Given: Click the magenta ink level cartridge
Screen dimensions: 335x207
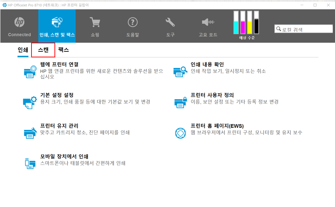Looking at the screenshot, I should 243,23.
